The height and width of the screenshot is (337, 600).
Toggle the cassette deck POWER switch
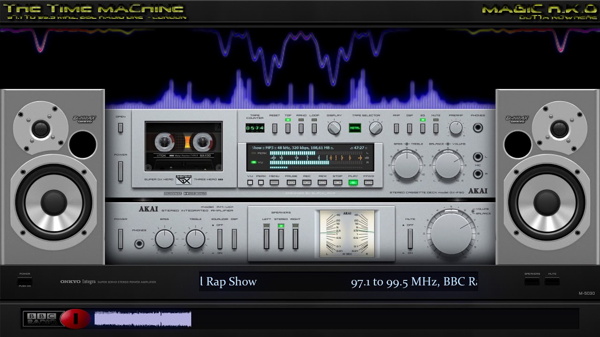click(x=120, y=171)
